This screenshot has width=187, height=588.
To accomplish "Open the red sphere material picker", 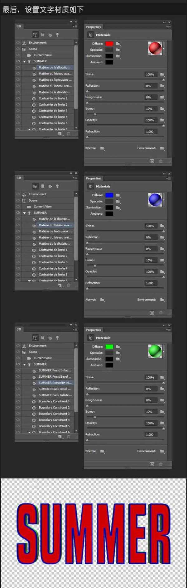I will coord(155,48).
